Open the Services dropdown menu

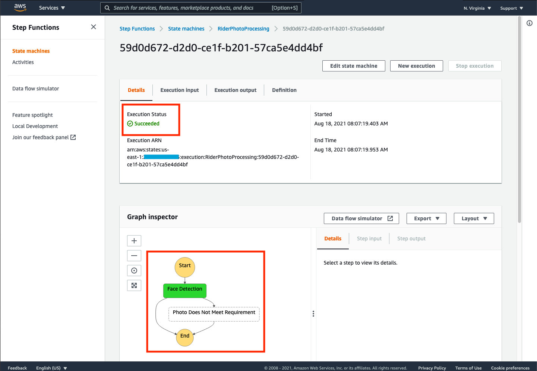[52, 8]
